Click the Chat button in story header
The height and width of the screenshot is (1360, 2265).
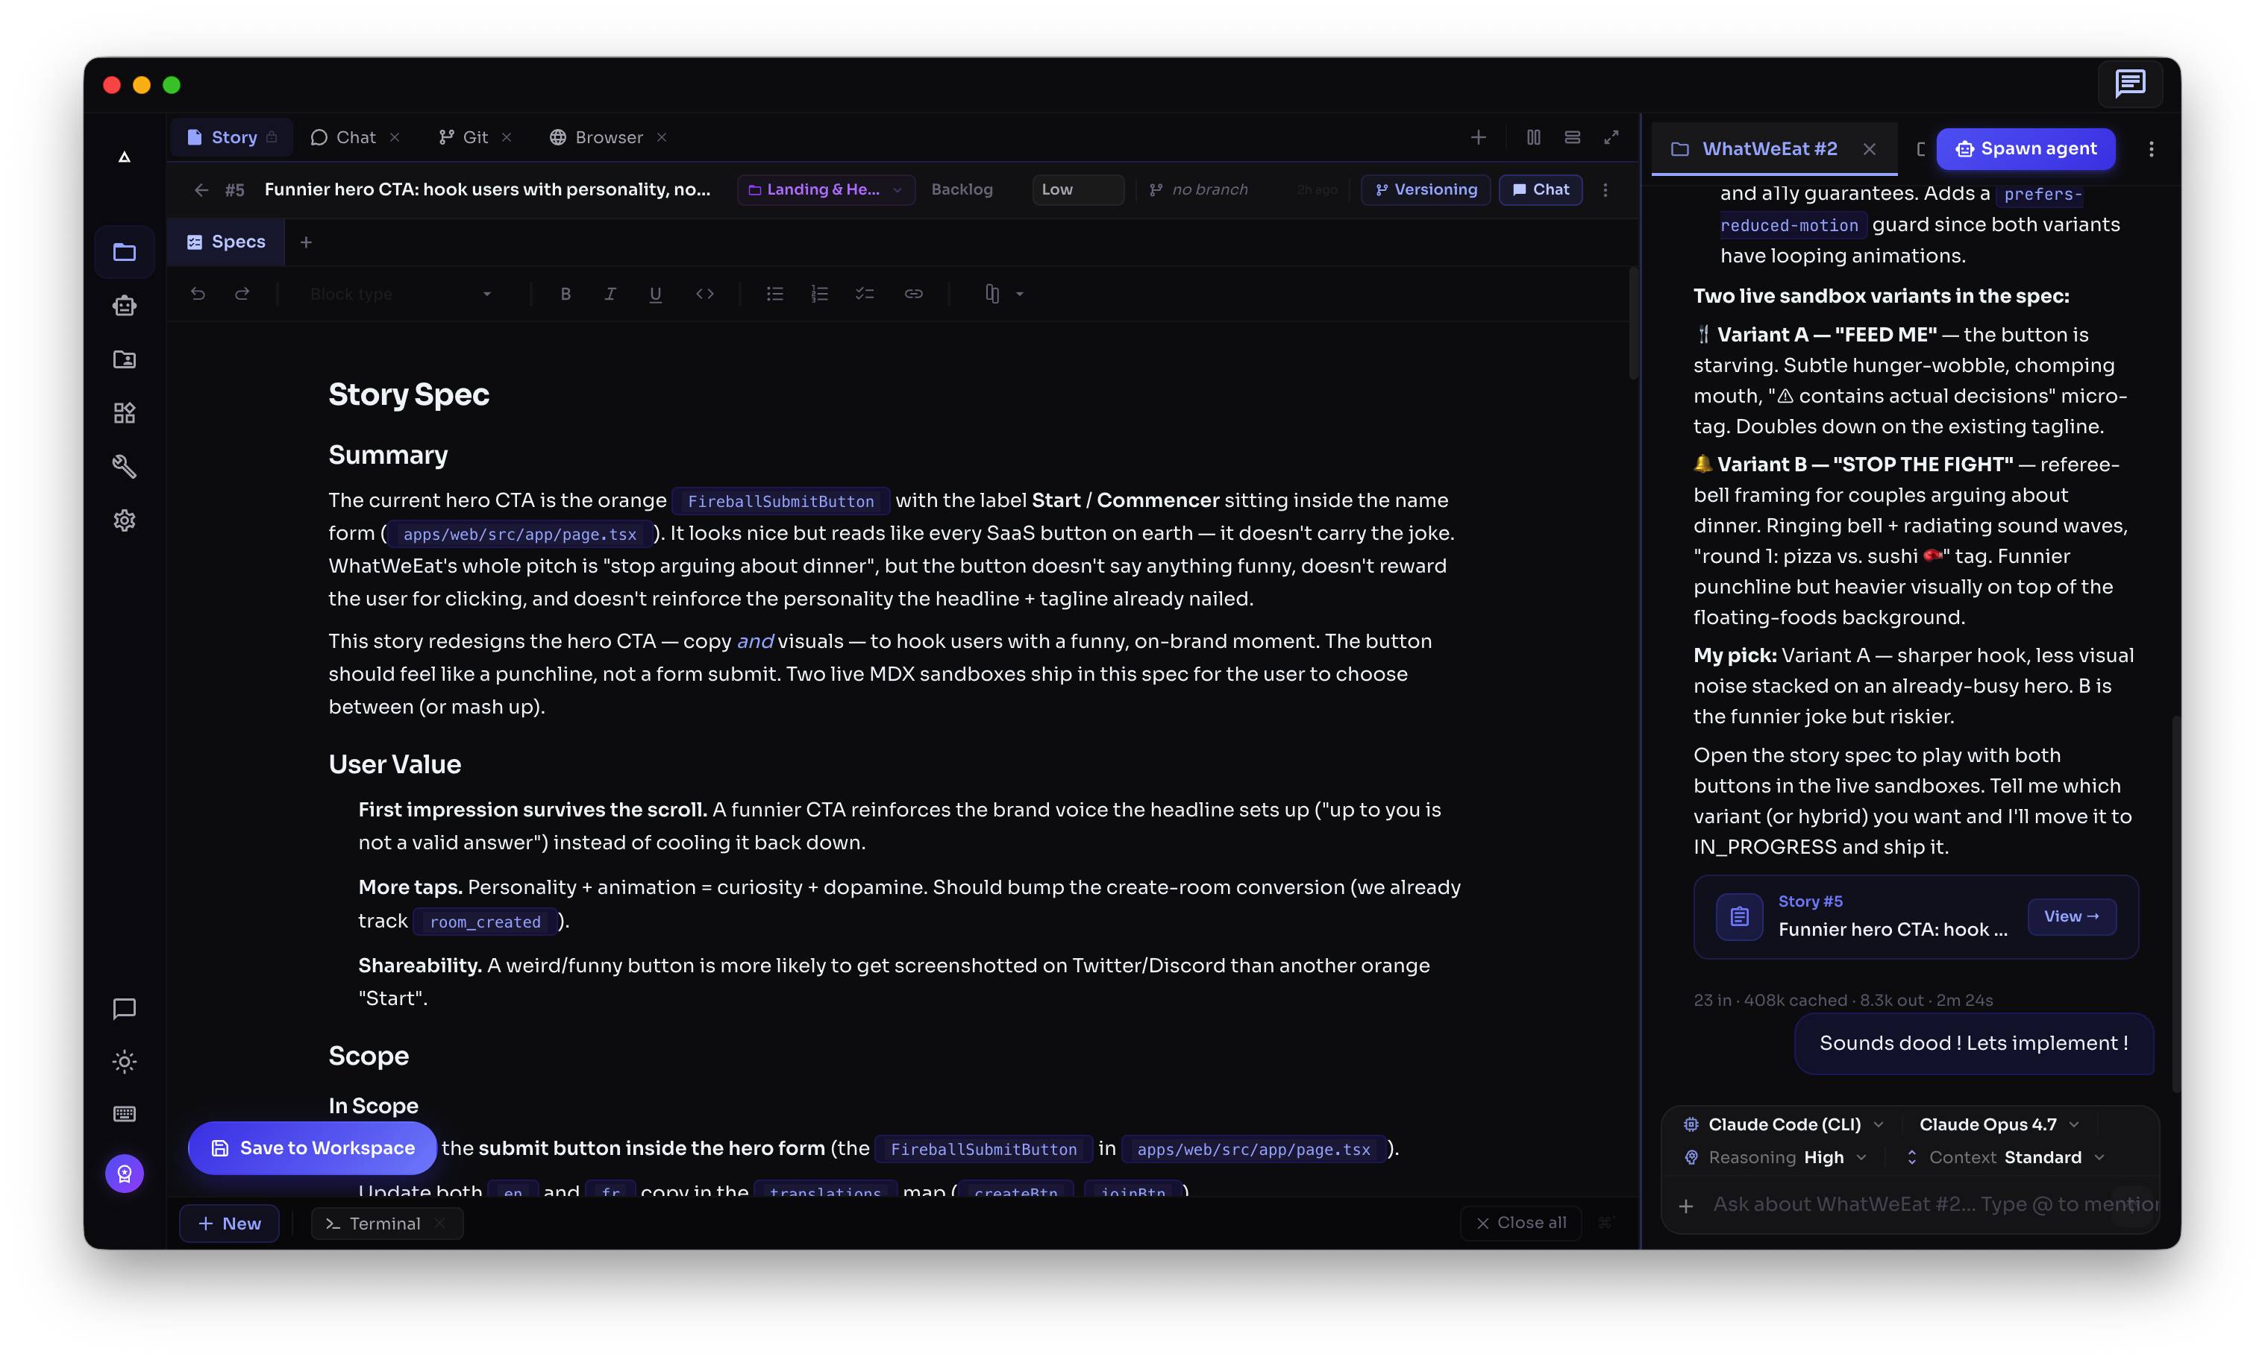[1541, 189]
